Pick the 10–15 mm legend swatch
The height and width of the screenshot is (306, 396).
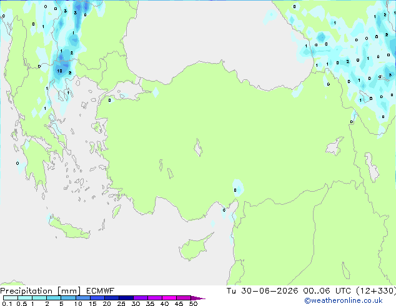(82, 298)
